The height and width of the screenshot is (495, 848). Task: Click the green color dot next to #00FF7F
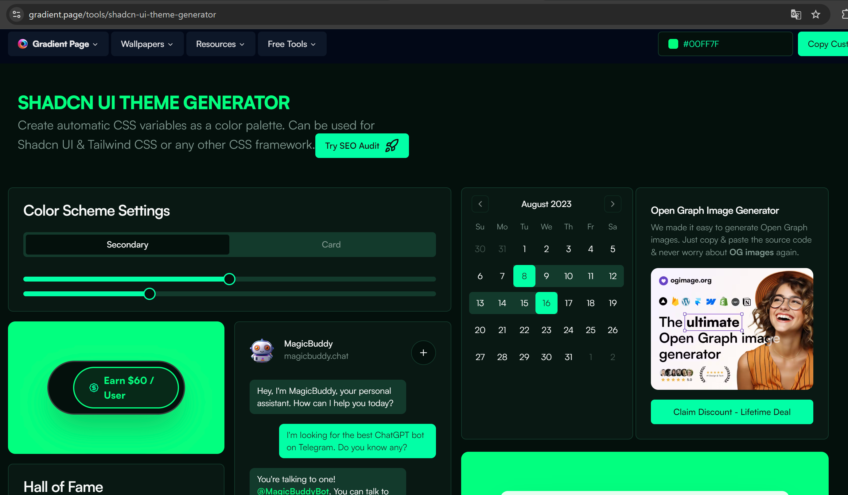[673, 44]
